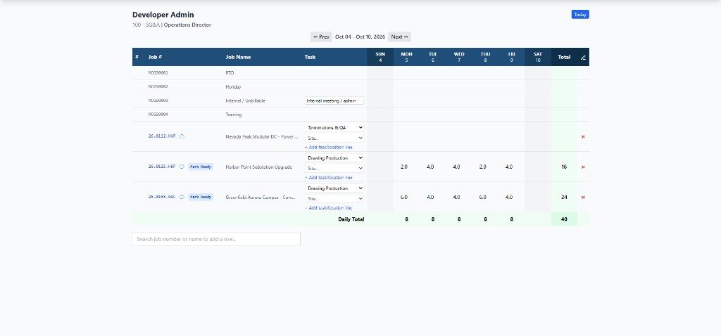Click the Total column header

click(x=564, y=58)
